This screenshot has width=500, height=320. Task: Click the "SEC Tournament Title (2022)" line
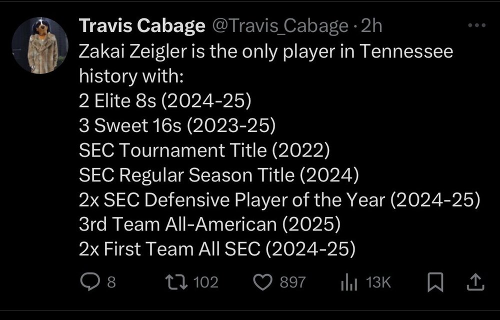click(x=204, y=149)
